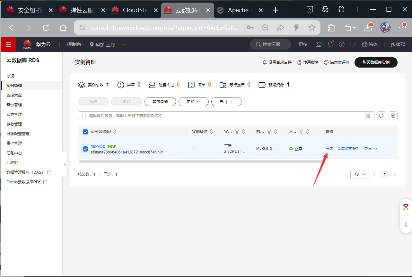Expand the 更多 button dropdown in toolbar
The image size is (412, 277).
194,102
